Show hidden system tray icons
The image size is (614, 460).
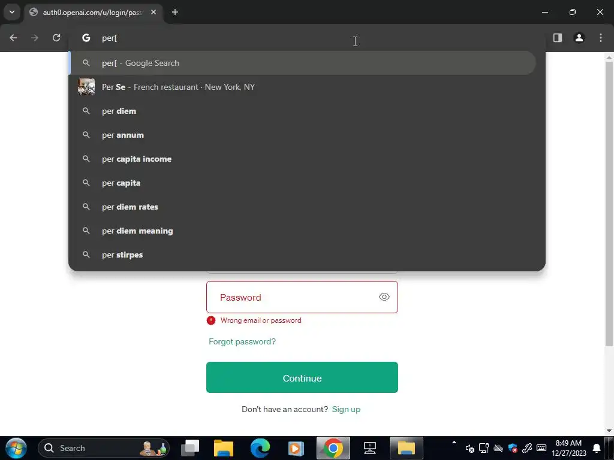tap(455, 443)
